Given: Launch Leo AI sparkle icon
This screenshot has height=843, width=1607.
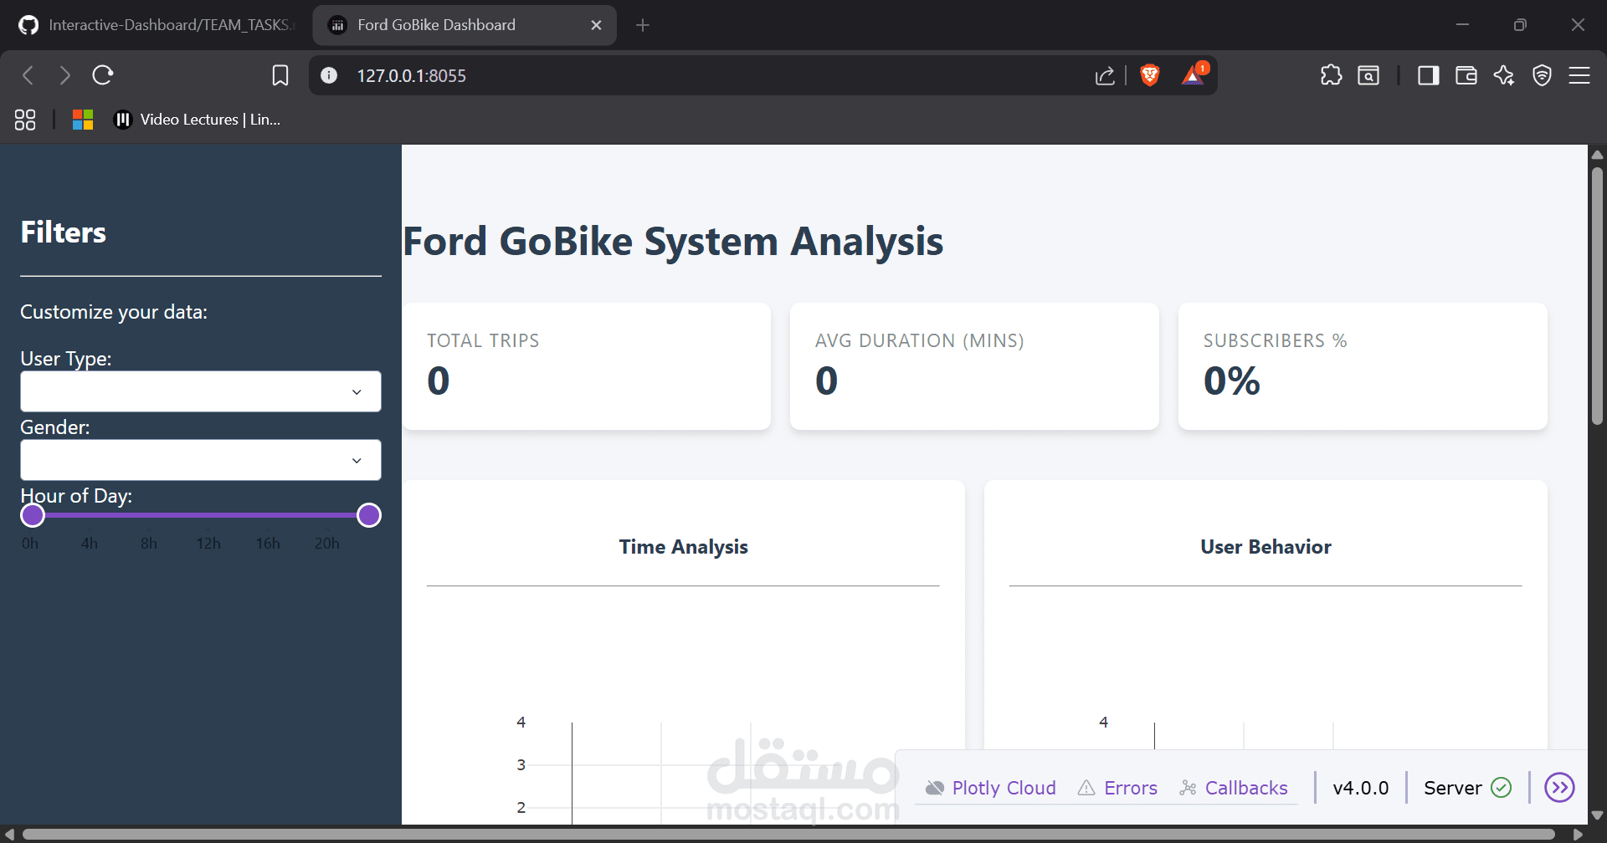Looking at the screenshot, I should click(1504, 75).
